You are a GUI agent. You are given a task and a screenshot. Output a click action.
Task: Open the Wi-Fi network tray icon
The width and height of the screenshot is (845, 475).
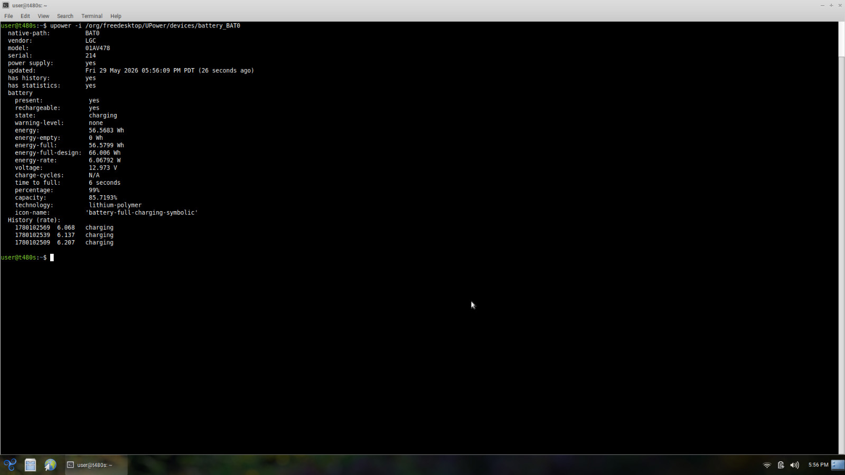click(x=767, y=465)
